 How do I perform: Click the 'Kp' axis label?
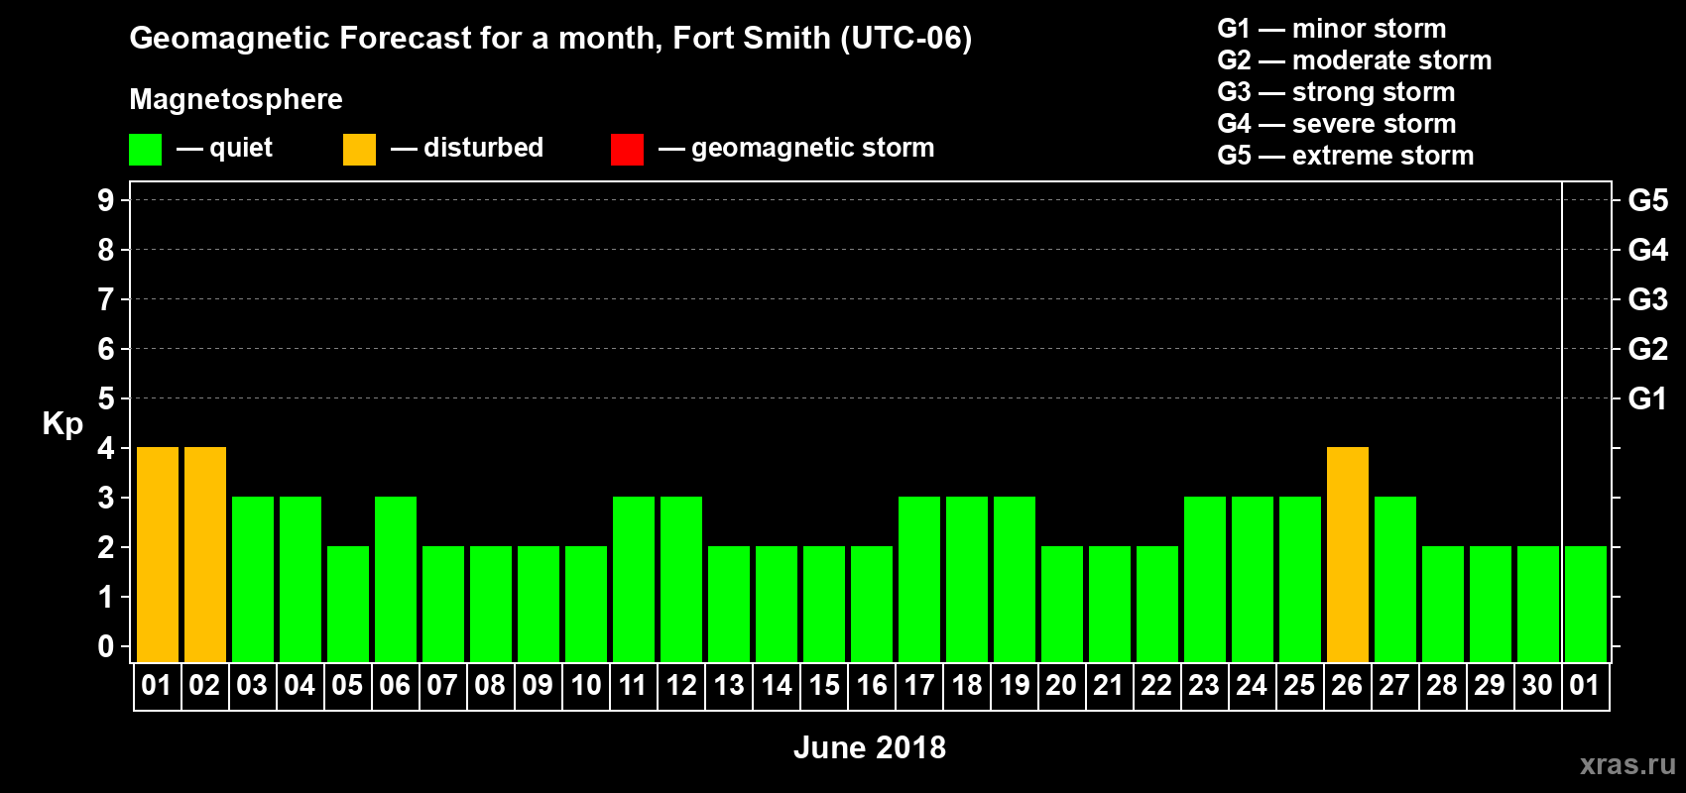coord(62,424)
